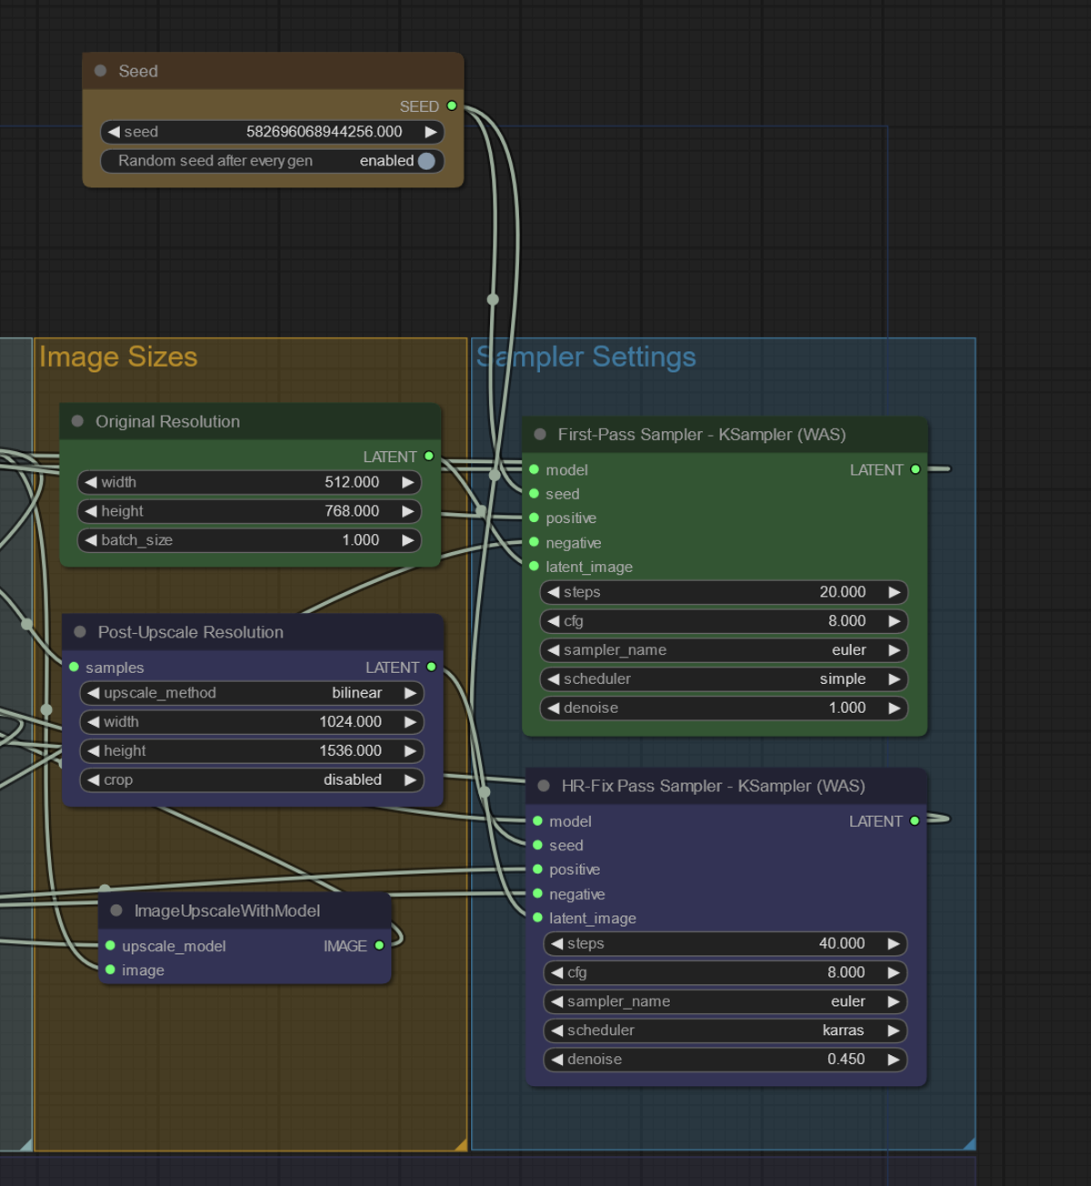Click the model input port on First-Pass Sampler
Screen dimensions: 1091x1186
534,470
